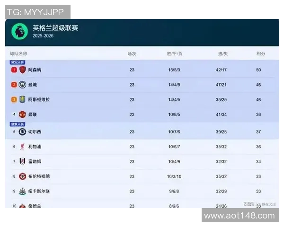Image resolution: width=284 pixels, height=227 pixels.
Task: Click Brentford's record 10/3/10
Action: [x=174, y=176]
